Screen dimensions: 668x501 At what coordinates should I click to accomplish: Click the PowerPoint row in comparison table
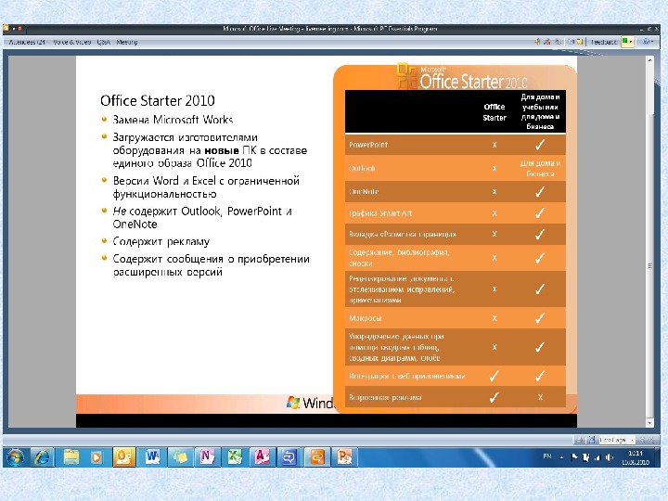tap(455, 145)
